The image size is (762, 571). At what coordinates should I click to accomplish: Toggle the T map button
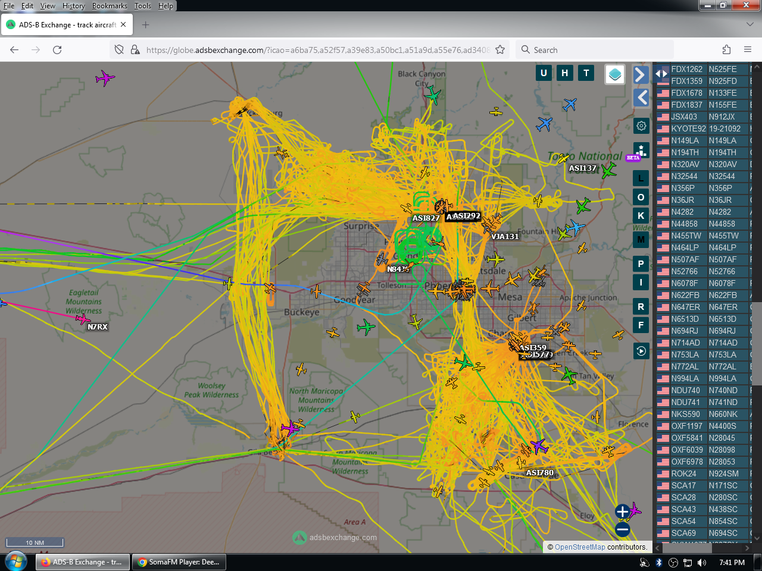point(586,73)
